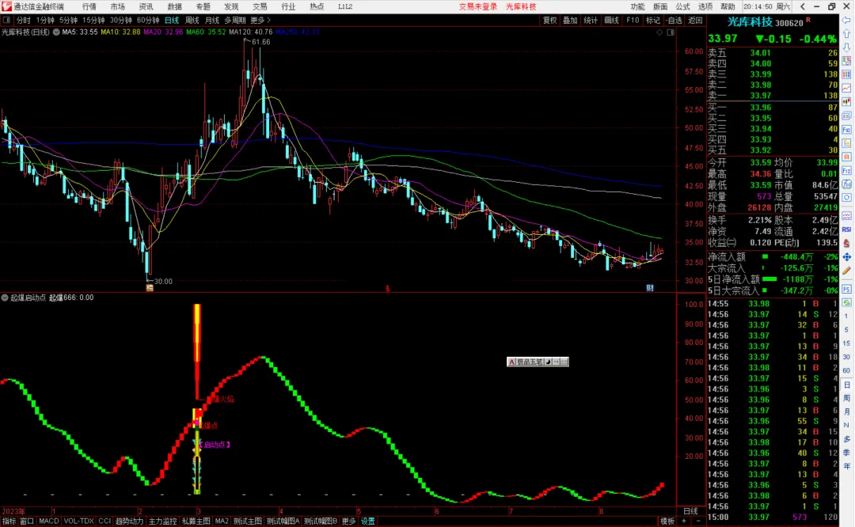
Task: Toggle the side panel icon before 分时
Action: pos(6,20)
